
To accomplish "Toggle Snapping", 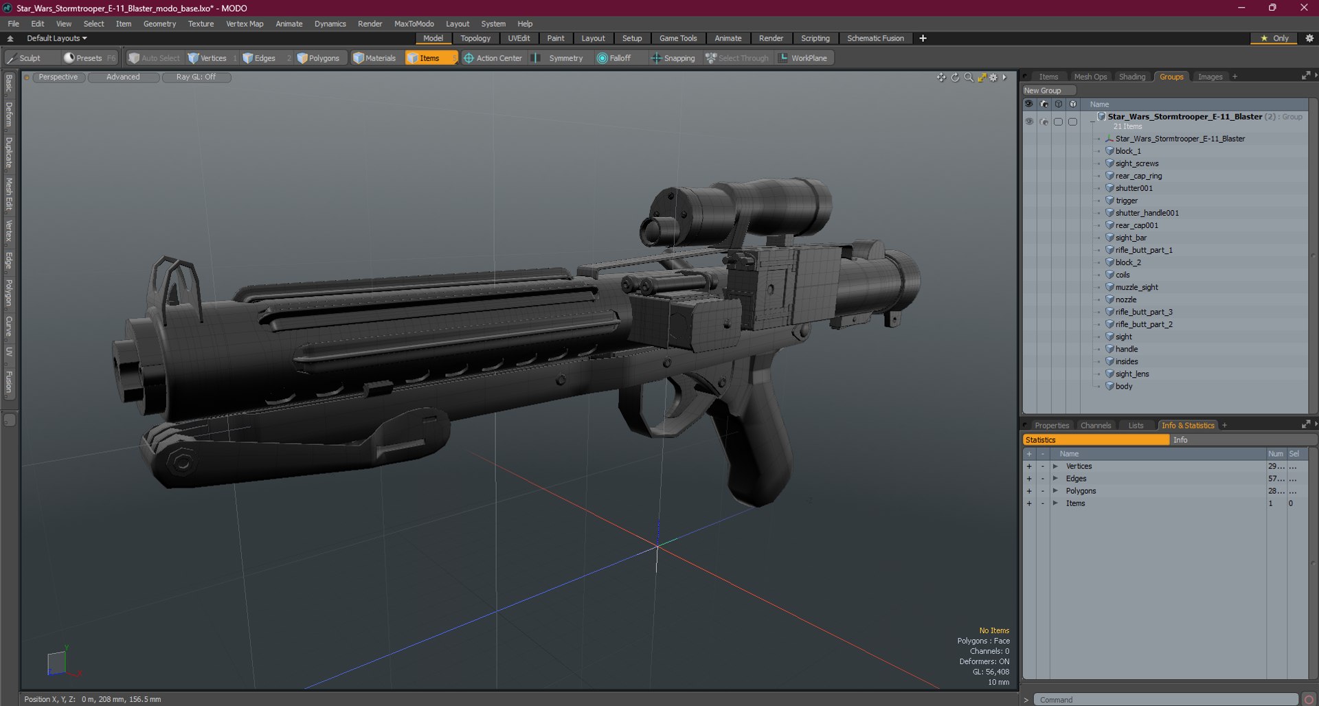I will point(673,58).
